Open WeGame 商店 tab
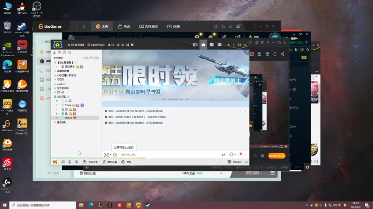 click(x=124, y=26)
